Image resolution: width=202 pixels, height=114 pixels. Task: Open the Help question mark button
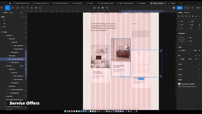[x=198, y=106]
